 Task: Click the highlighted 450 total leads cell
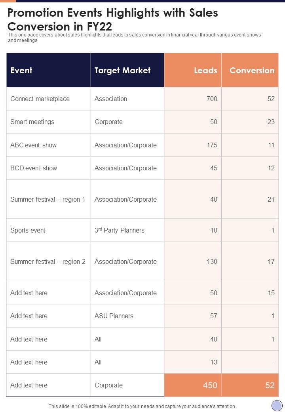coord(210,385)
